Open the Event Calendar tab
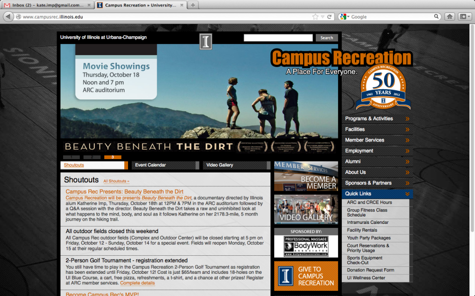475x296 pixels. (x=166, y=165)
